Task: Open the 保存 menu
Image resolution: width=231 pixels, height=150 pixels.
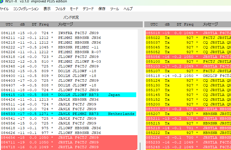Action: coord(102,9)
